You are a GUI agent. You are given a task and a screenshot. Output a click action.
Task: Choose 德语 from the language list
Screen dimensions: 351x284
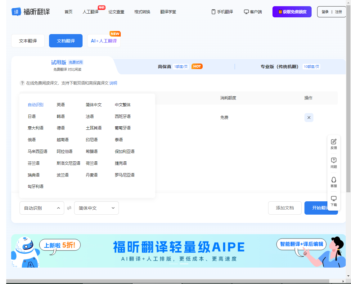click(x=61, y=128)
